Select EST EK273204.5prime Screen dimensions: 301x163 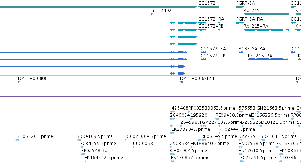pyautogui.click(x=191, y=129)
